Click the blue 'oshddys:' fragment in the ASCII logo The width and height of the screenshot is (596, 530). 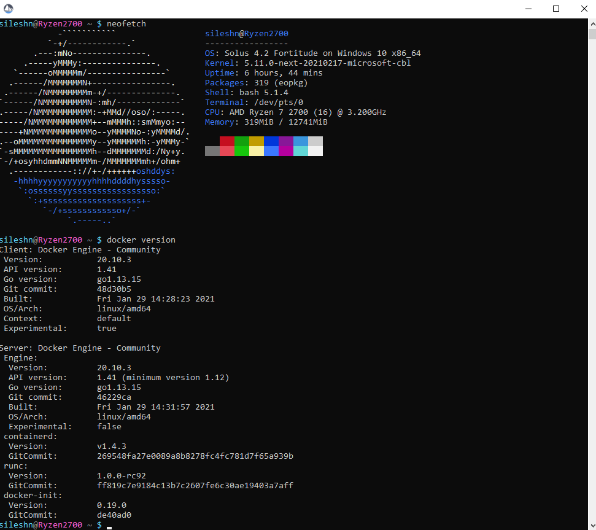(x=155, y=171)
